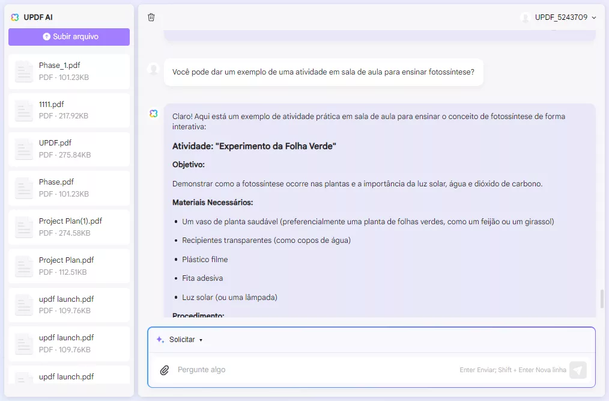Select the Phase.pdf document in sidebar

(68, 187)
